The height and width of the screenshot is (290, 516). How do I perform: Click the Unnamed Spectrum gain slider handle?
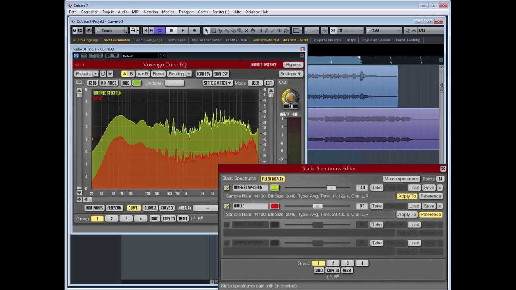coord(331,188)
